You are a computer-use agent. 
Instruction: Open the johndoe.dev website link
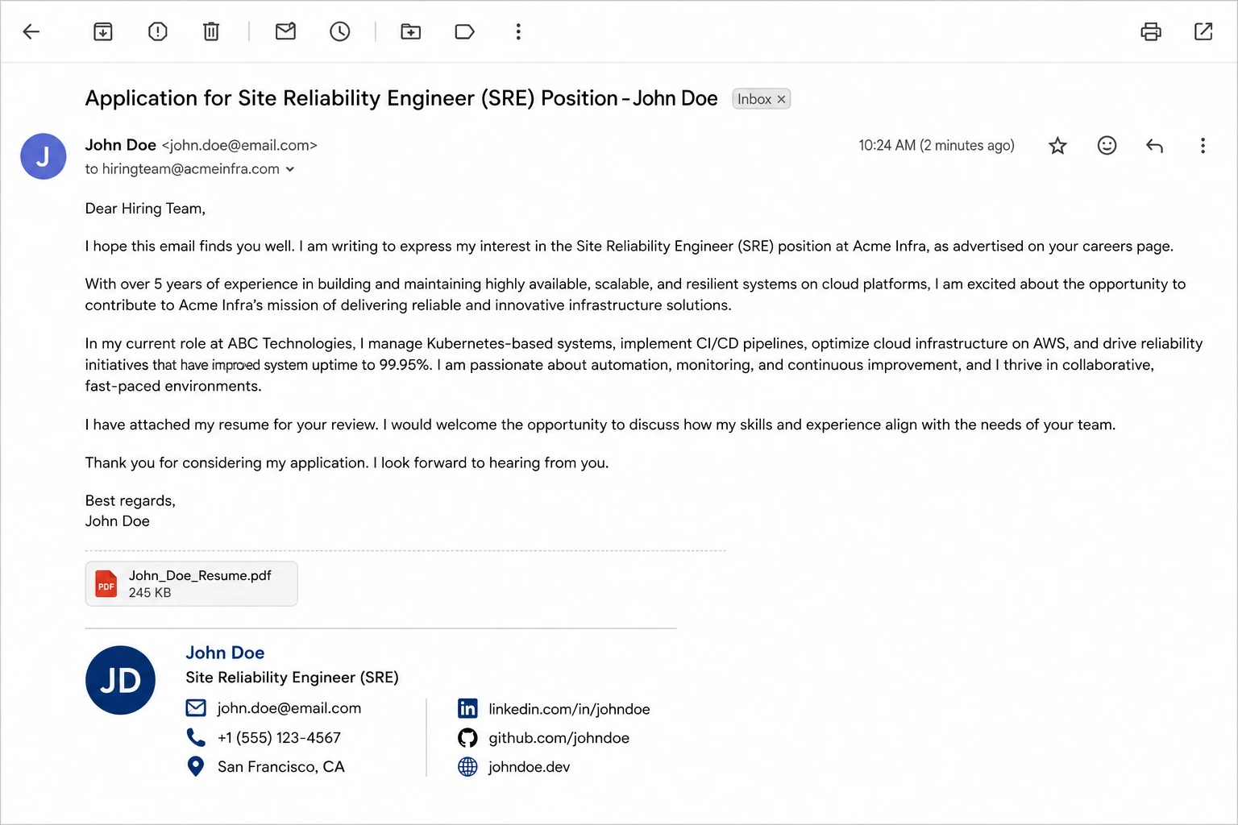coord(529,767)
